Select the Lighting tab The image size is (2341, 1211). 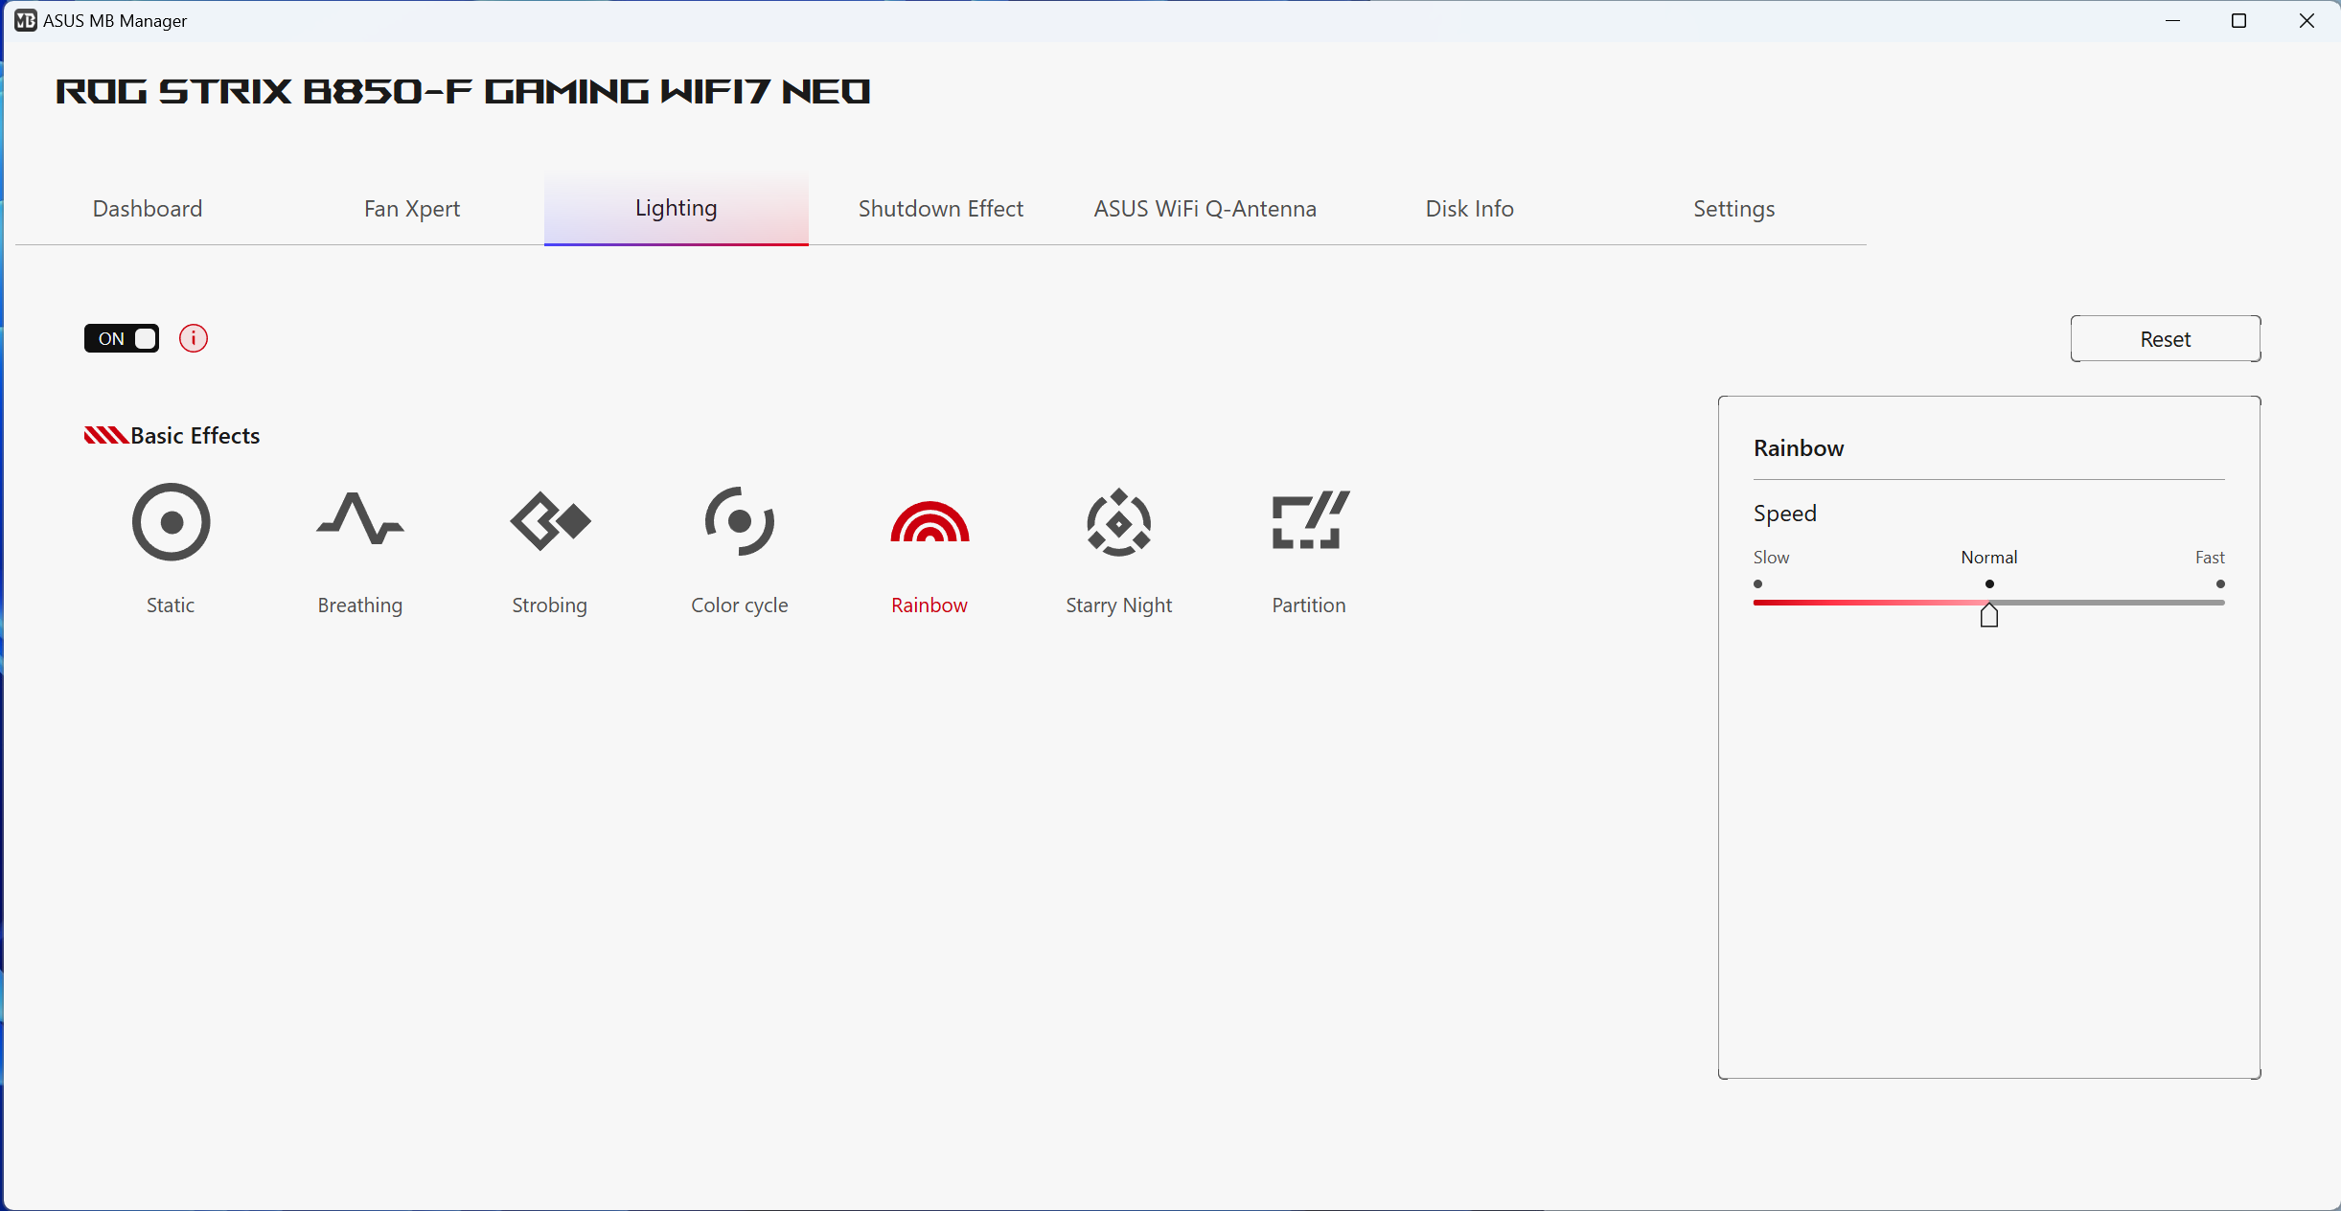(x=677, y=209)
